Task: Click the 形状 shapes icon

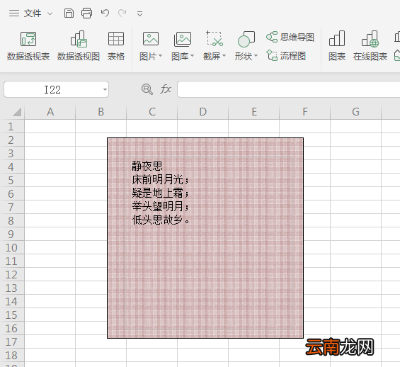Action: pyautogui.click(x=246, y=39)
